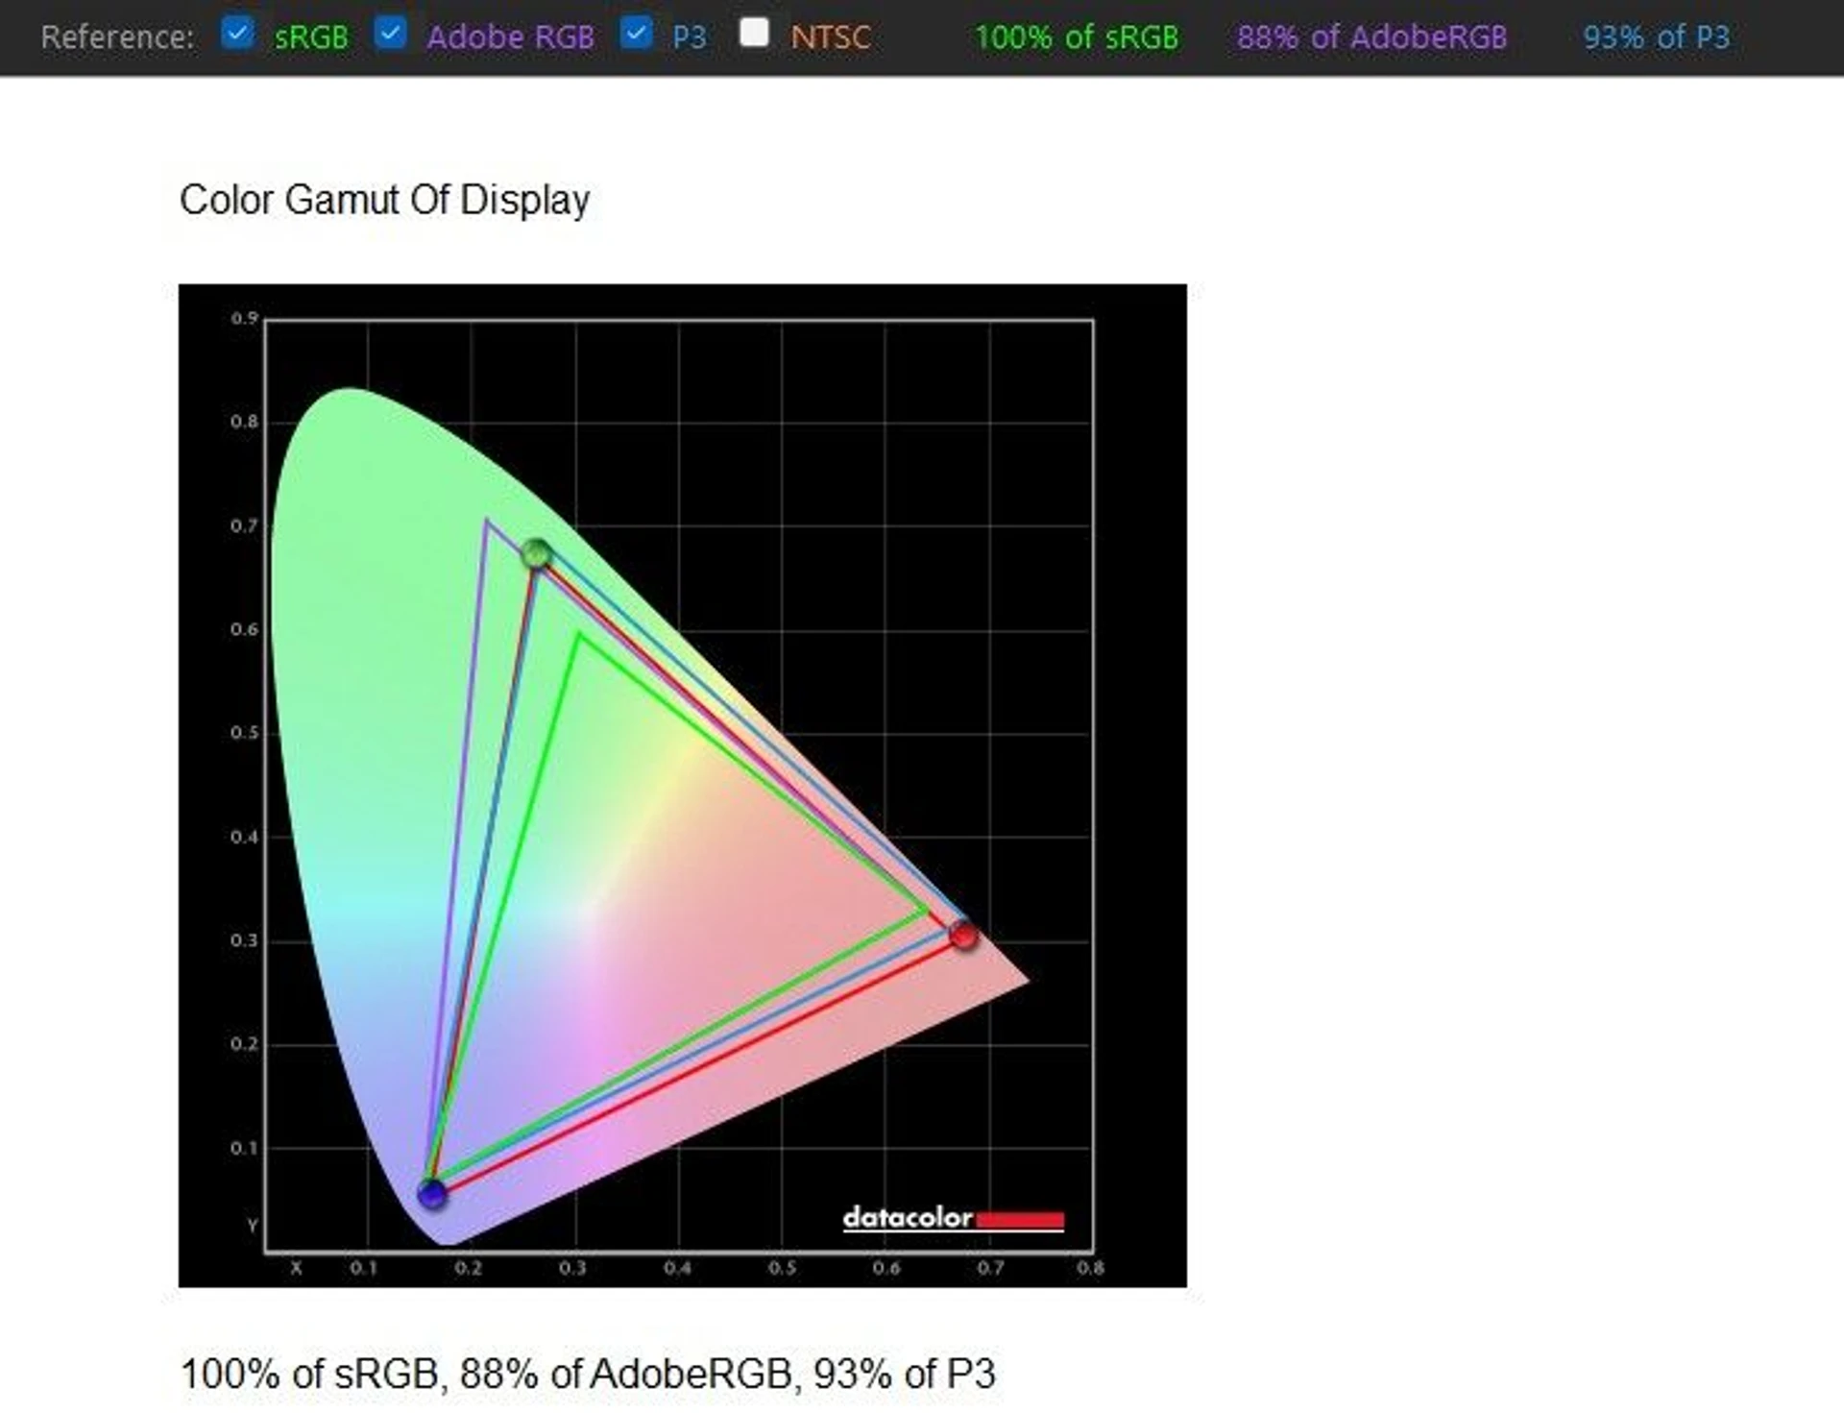
Task: Uncheck the Adobe RGB reference checkbox
Action: [390, 34]
